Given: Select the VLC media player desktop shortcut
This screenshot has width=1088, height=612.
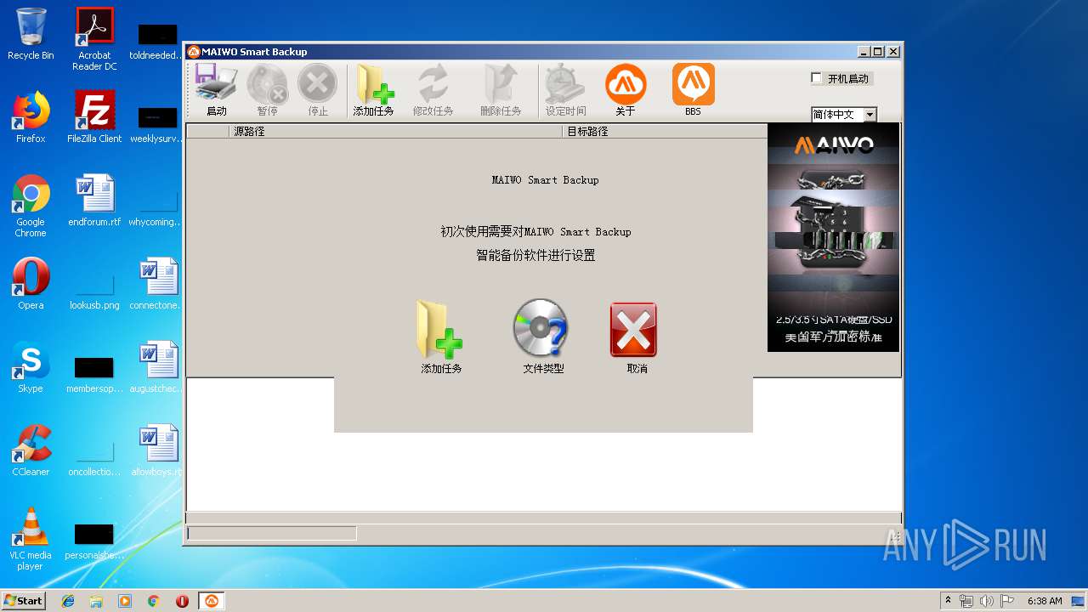Looking at the screenshot, I should [x=31, y=539].
